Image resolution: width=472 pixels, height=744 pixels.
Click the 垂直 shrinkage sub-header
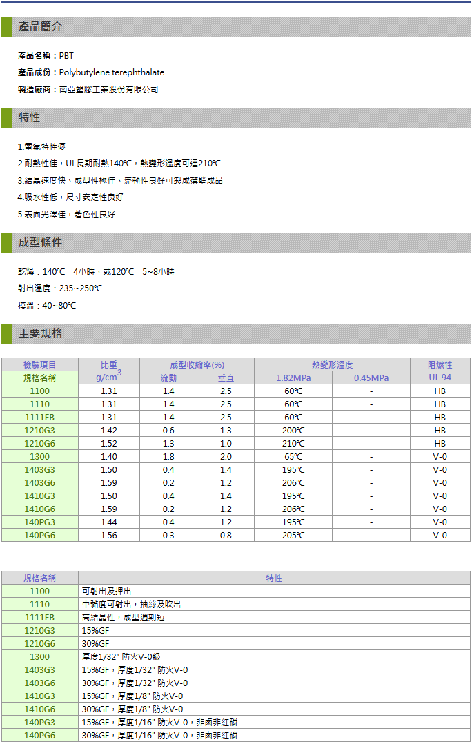coord(226,378)
